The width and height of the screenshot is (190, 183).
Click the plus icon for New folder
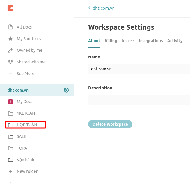tap(10, 171)
